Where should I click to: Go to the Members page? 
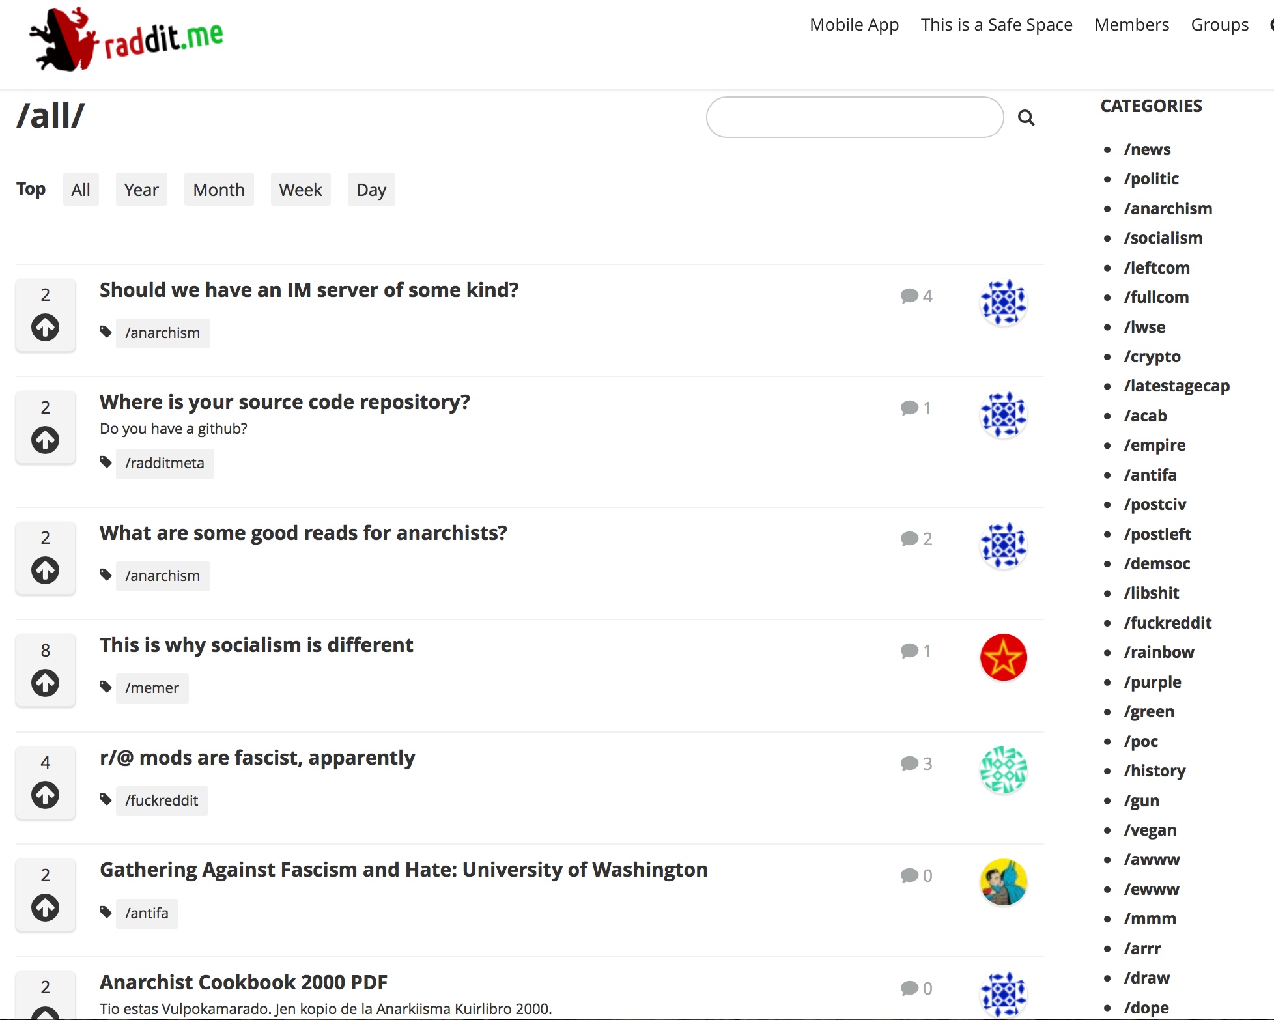click(1132, 25)
